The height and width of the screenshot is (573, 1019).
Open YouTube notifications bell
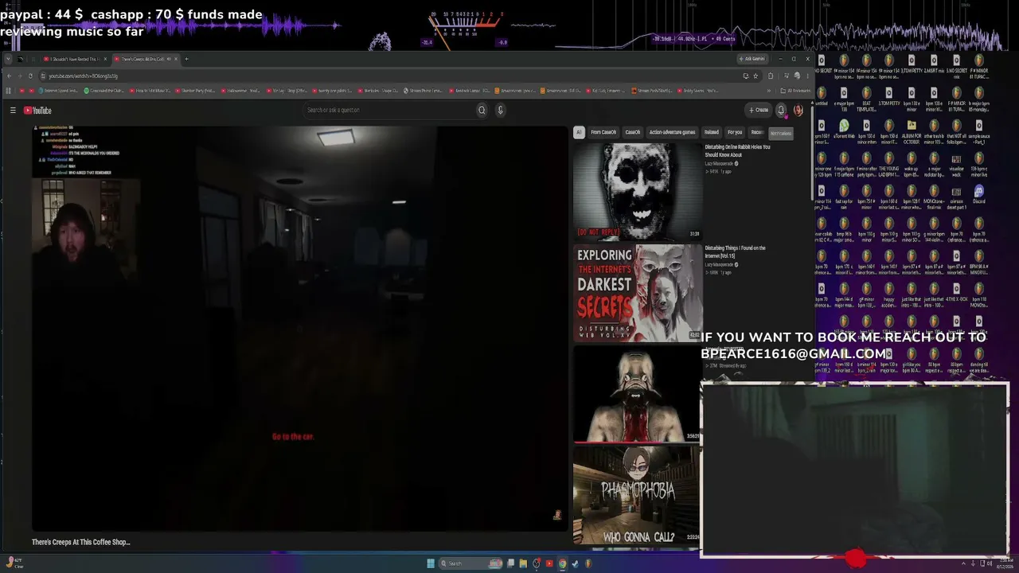781,111
